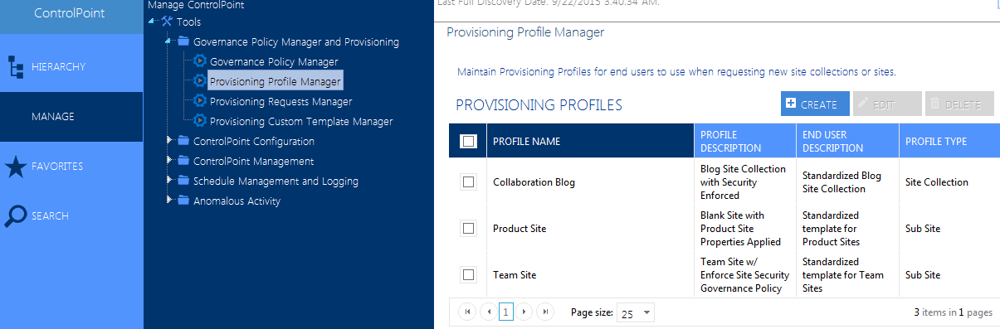Expand Anomalous Activity node arrow
1000x329 pixels.
(169, 200)
